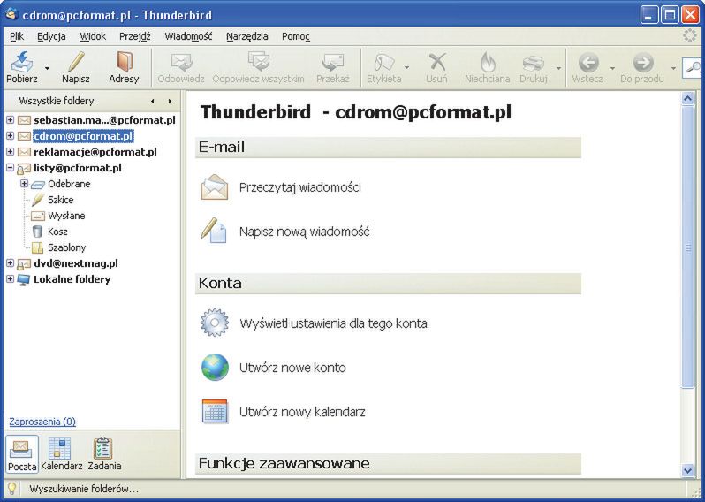Go back with the Wstecz button
The width and height of the screenshot is (705, 502).
click(x=587, y=67)
